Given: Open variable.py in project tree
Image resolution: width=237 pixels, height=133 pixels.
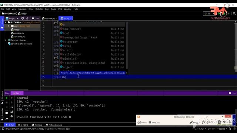Looking at the screenshot, I should pyautogui.click(x=17, y=33).
